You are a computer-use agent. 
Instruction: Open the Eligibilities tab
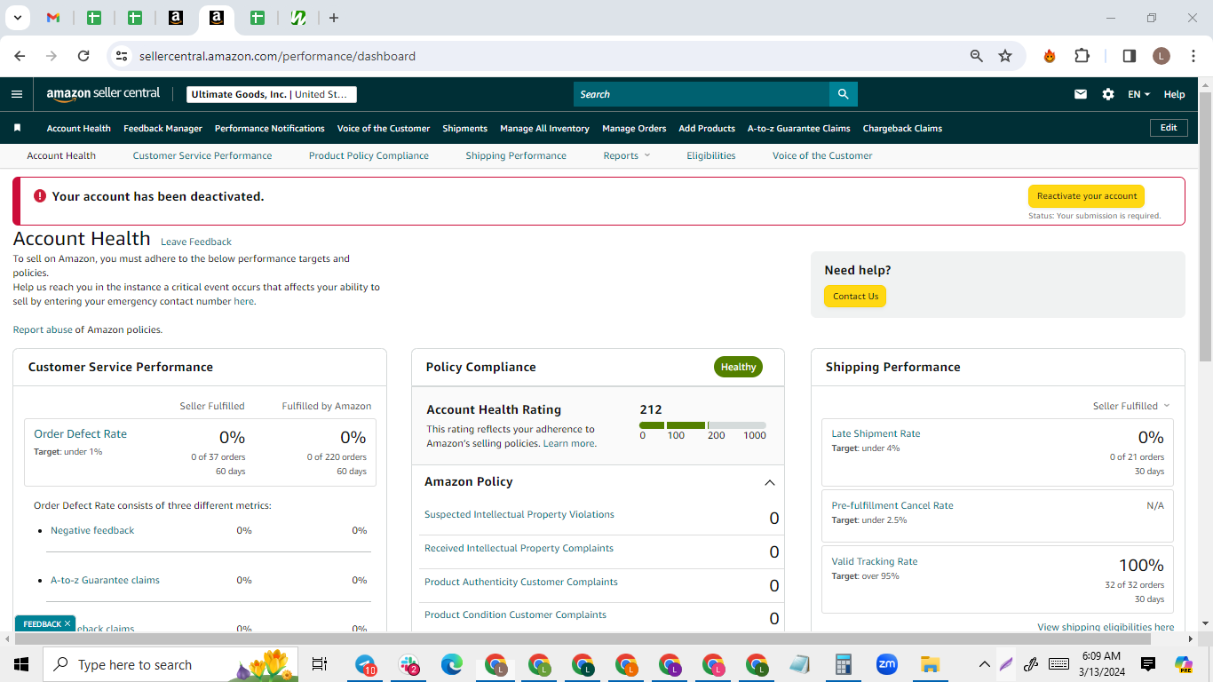711,155
